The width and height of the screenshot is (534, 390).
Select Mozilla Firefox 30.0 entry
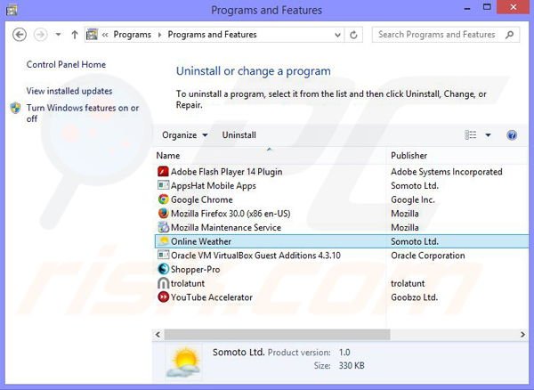tap(231, 214)
